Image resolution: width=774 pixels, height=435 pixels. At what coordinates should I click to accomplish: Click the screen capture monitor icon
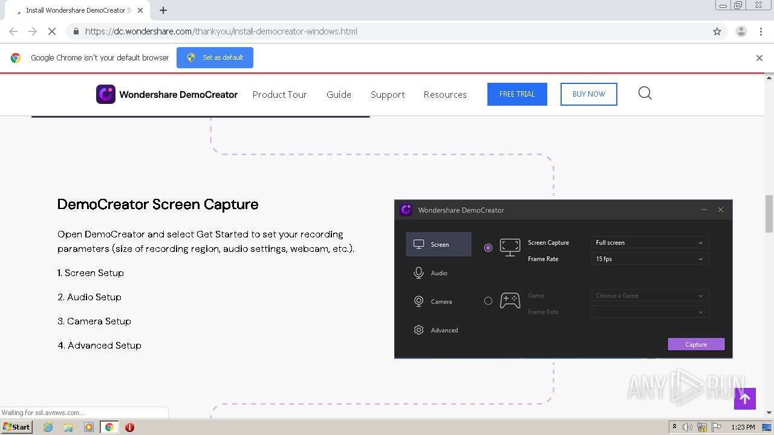coord(510,247)
